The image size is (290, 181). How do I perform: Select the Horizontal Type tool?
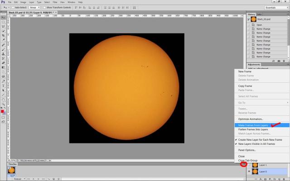pyautogui.click(x=3, y=86)
